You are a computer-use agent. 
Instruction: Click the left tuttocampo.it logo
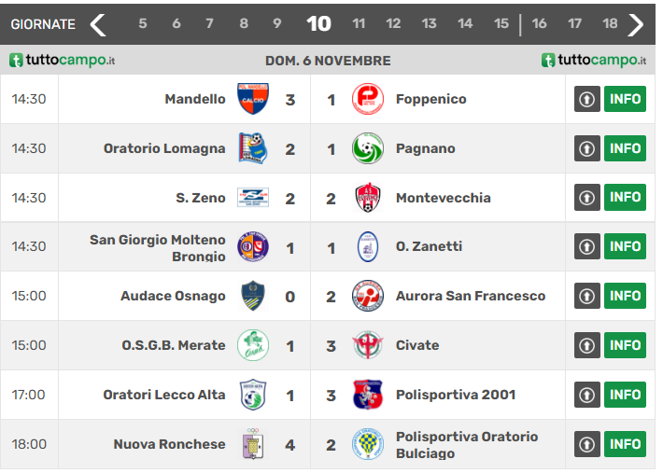[x=63, y=61]
